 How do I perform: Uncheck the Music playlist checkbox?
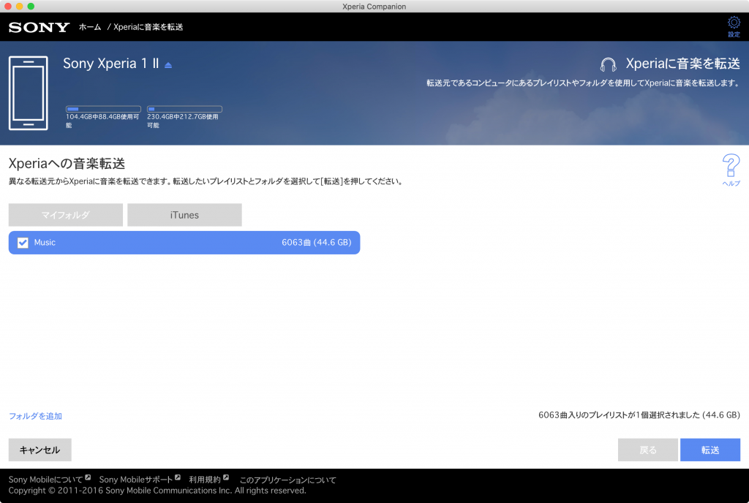(23, 243)
